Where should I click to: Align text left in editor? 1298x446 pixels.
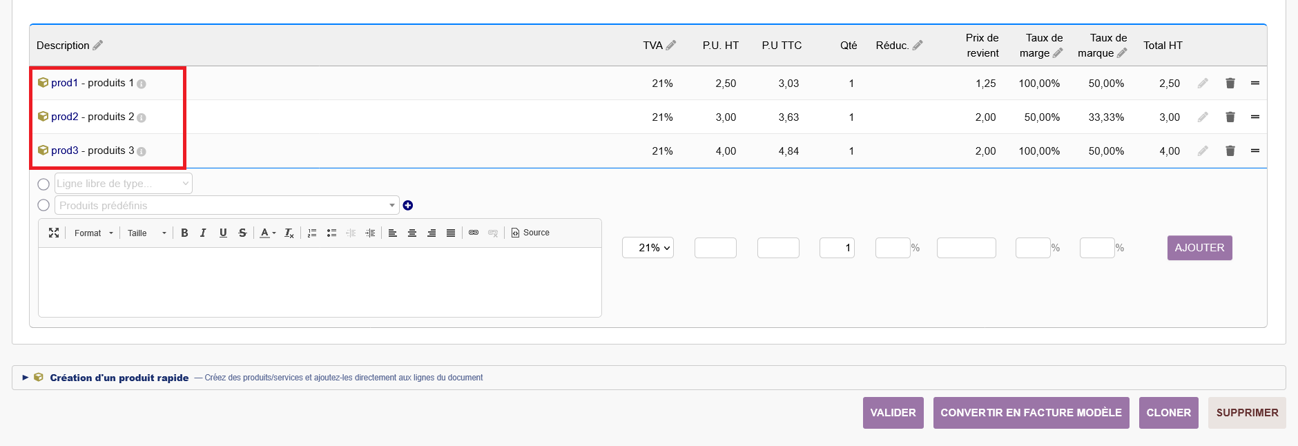393,233
